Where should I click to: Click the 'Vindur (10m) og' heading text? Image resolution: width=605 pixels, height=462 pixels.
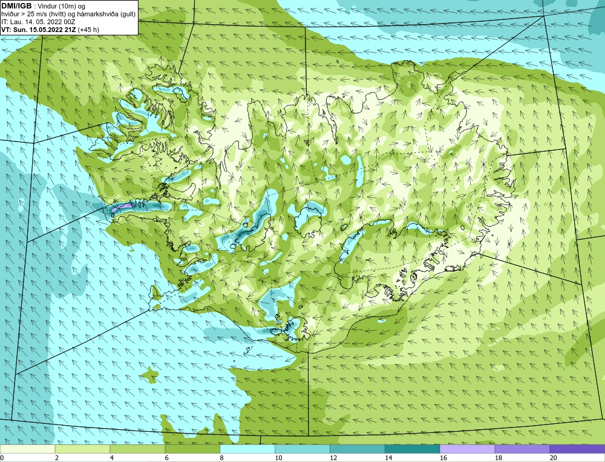pos(62,6)
